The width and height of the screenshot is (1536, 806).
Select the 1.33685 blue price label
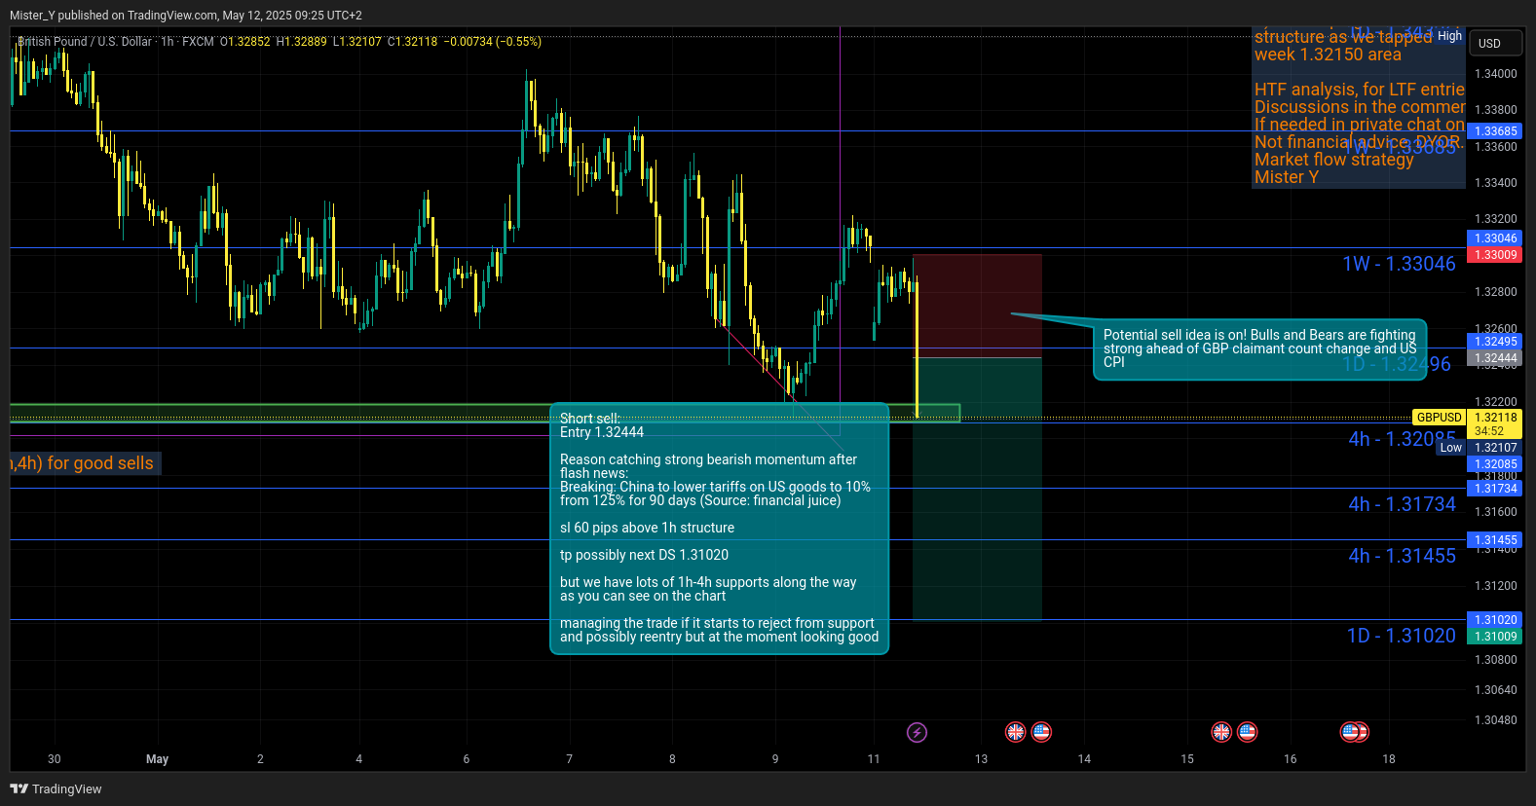(1495, 131)
